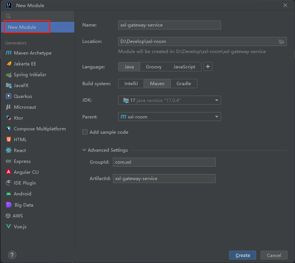Image resolution: width=295 pixels, height=263 pixels.
Task: Click the Angular CLI icon
Action: (x=9, y=172)
